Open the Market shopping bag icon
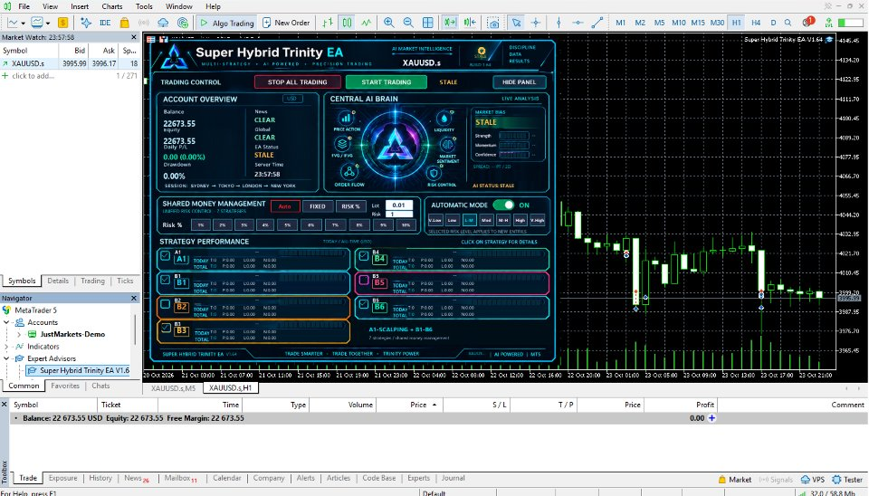869x496 pixels. (125, 23)
